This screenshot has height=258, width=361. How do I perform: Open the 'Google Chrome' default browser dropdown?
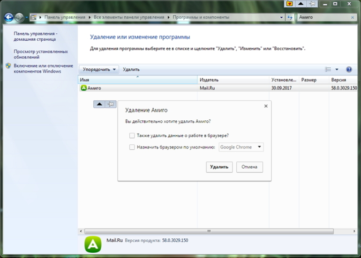click(241, 147)
